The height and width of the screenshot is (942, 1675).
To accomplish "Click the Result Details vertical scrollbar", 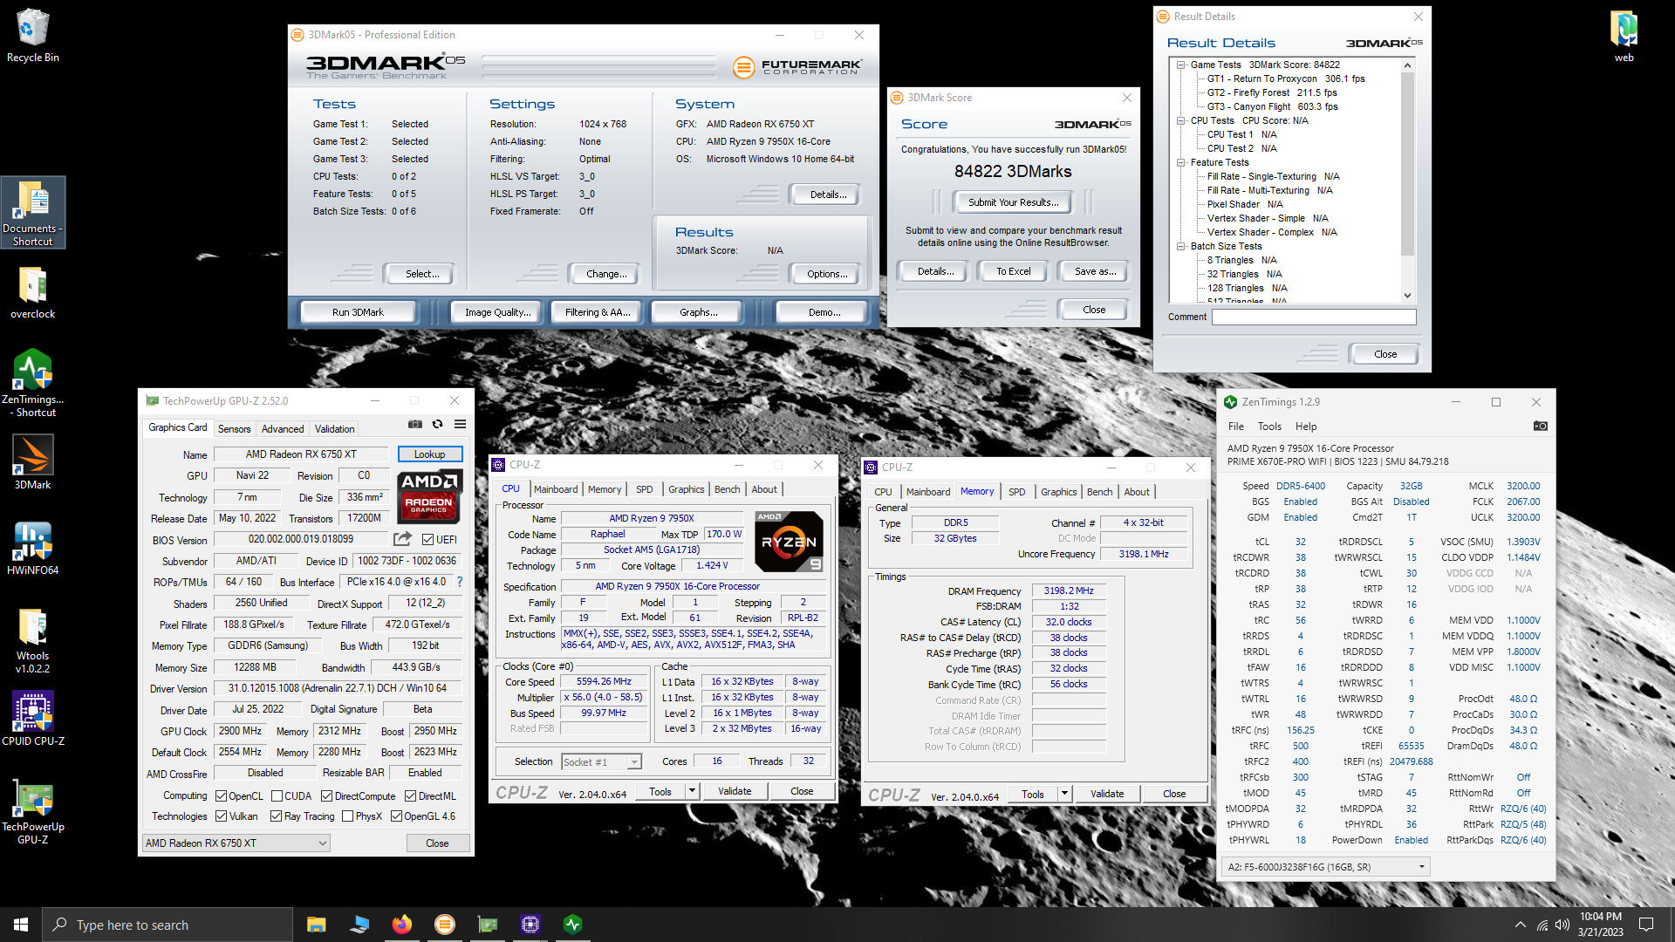I will pyautogui.click(x=1406, y=181).
